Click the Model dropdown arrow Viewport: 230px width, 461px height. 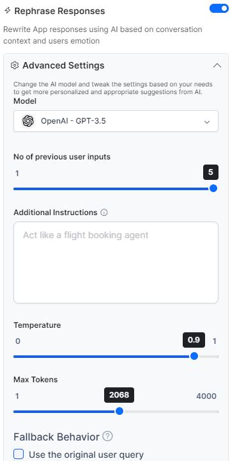pos(207,122)
